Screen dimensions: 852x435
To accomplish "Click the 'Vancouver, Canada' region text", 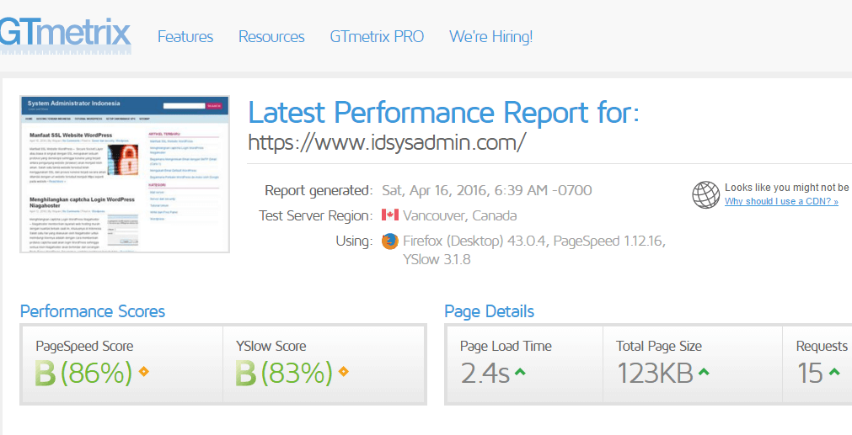I will point(459,216).
